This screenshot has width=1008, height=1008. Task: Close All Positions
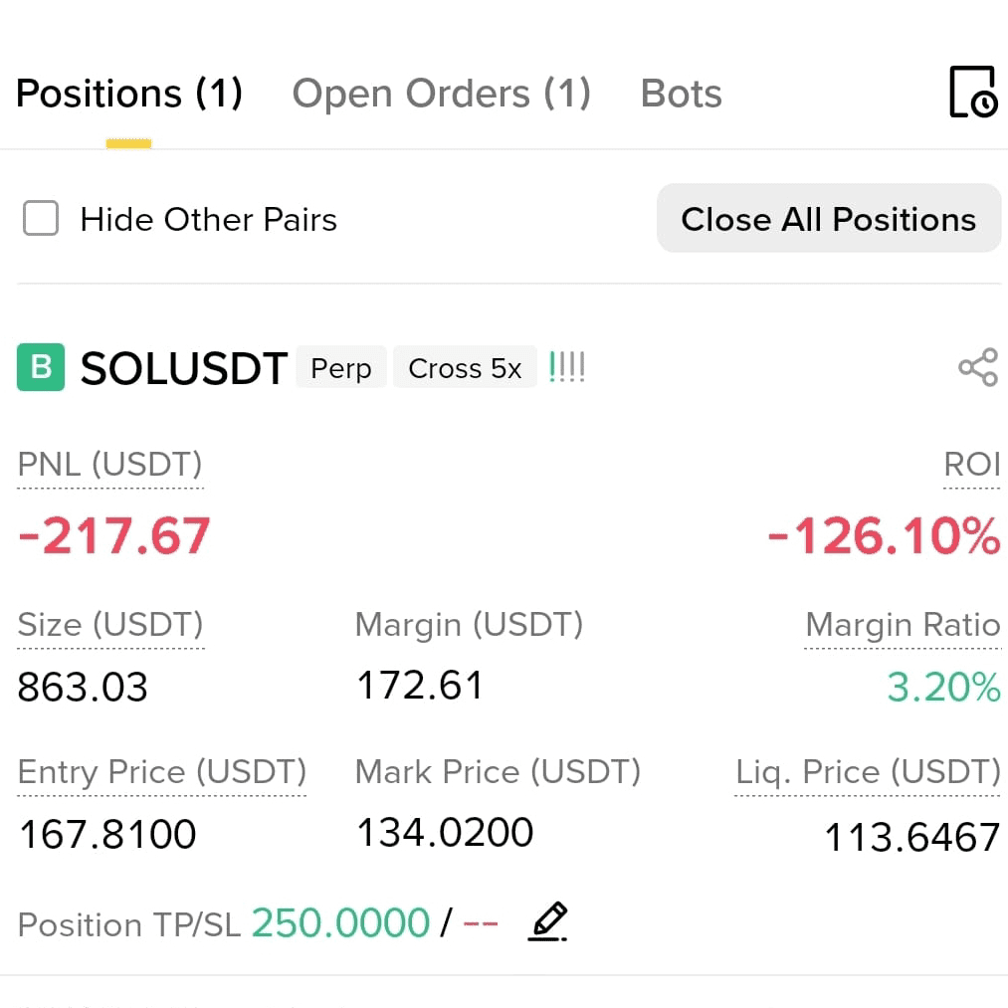pos(829,219)
